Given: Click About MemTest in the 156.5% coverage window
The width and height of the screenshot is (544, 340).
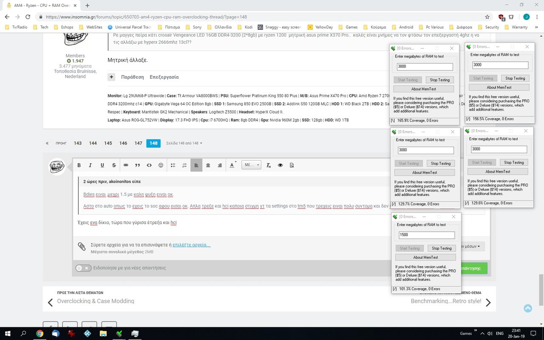Looking at the screenshot, I should pyautogui.click(x=499, y=87).
